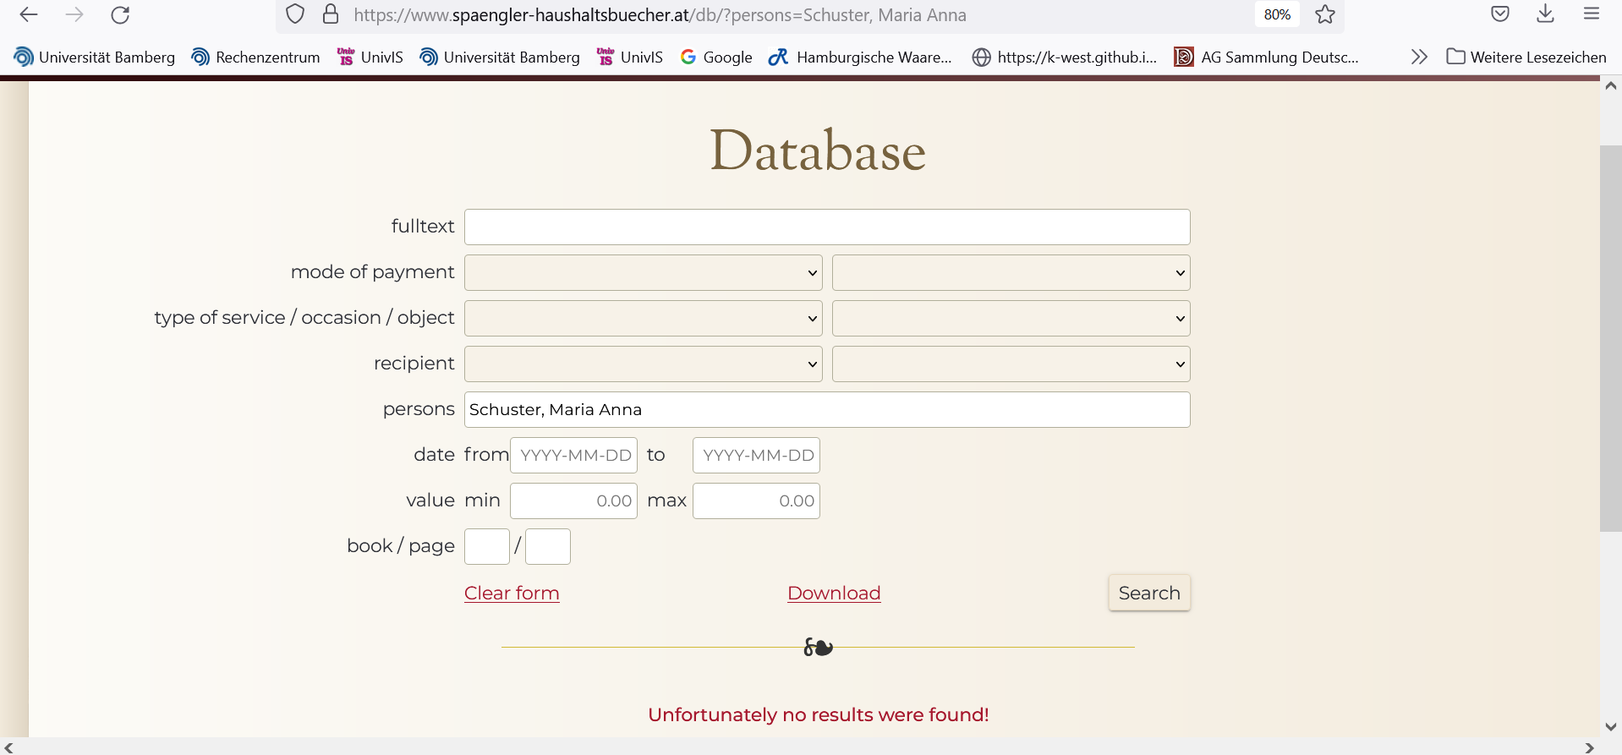This screenshot has height=755, width=1622.
Task: Open the first recipient dropdown
Action: click(644, 364)
